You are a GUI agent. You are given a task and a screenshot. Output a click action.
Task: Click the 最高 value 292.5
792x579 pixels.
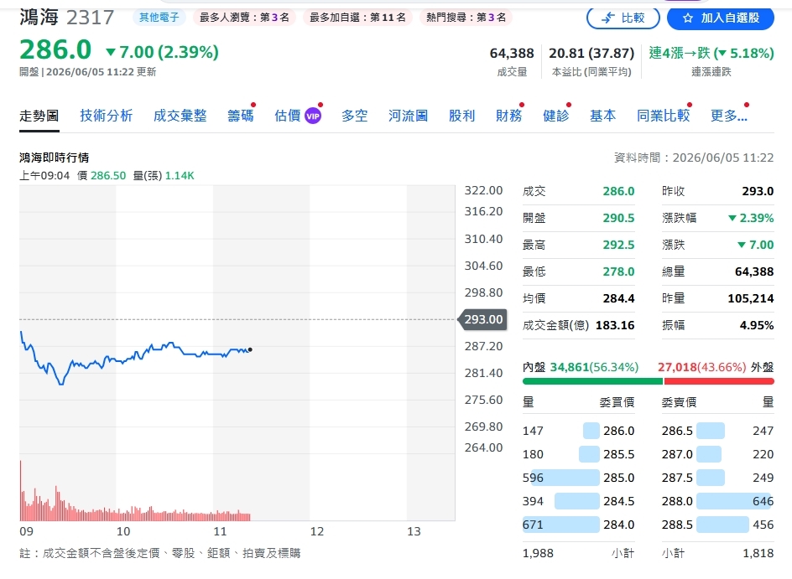point(619,246)
